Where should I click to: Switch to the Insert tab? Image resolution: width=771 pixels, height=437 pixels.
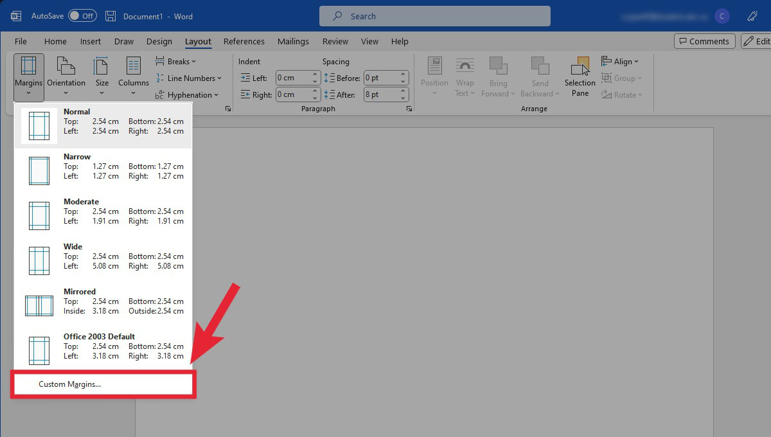click(x=90, y=41)
